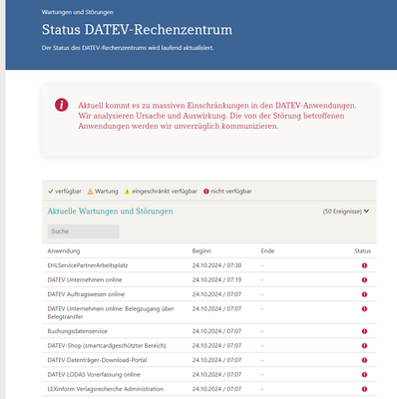Select EHLServicePartnerArbeitsplatz application name

coord(88,265)
